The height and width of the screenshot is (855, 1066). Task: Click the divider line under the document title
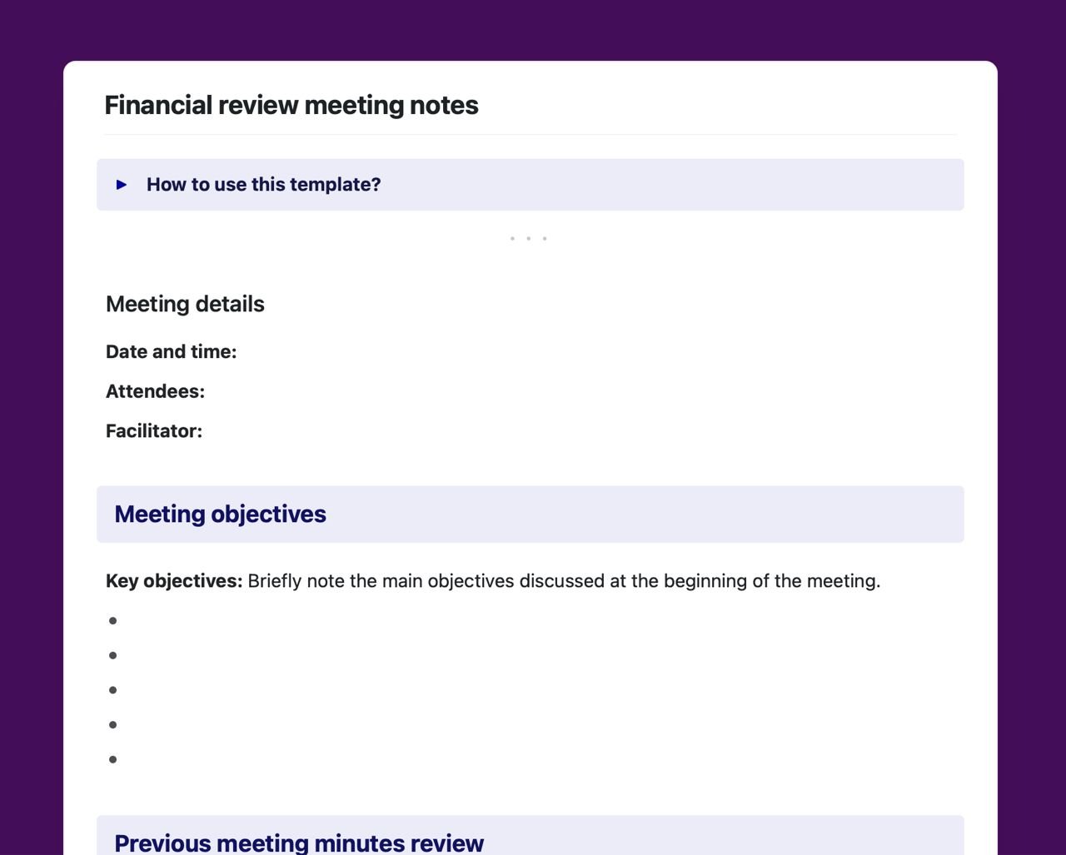coord(530,135)
